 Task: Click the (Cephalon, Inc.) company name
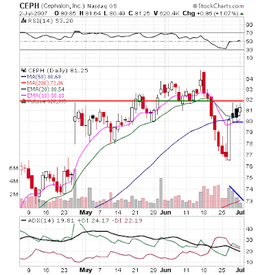click(x=63, y=6)
